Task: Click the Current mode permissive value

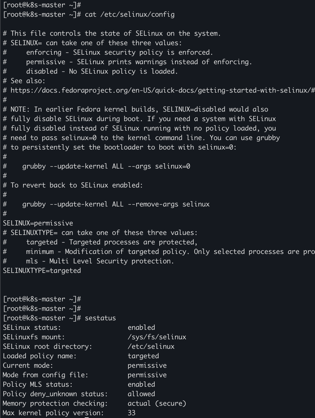Action: [x=147, y=366]
